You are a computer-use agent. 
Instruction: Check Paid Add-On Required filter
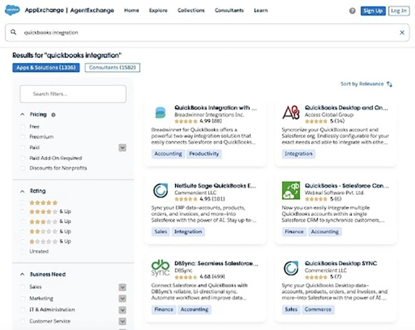(x=23, y=158)
